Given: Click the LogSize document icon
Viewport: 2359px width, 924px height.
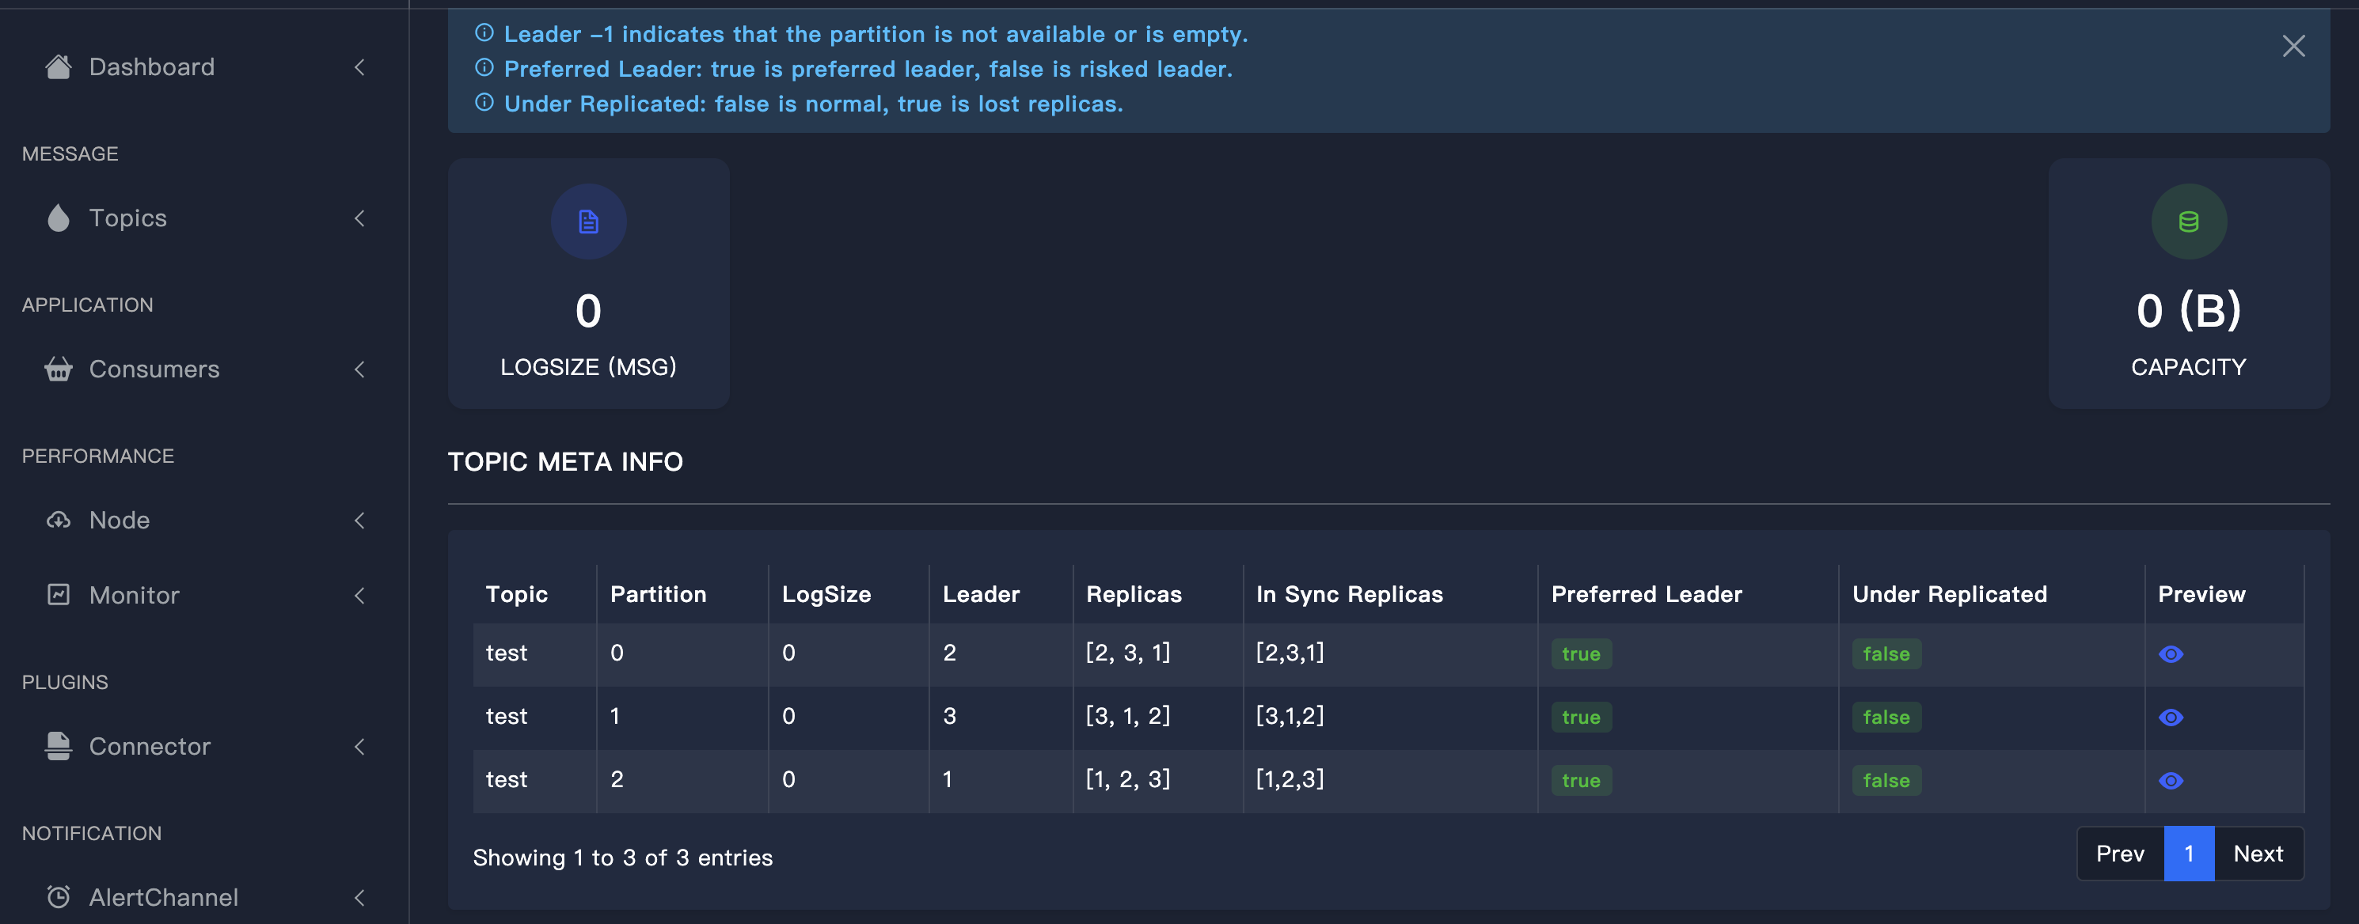Looking at the screenshot, I should (588, 222).
